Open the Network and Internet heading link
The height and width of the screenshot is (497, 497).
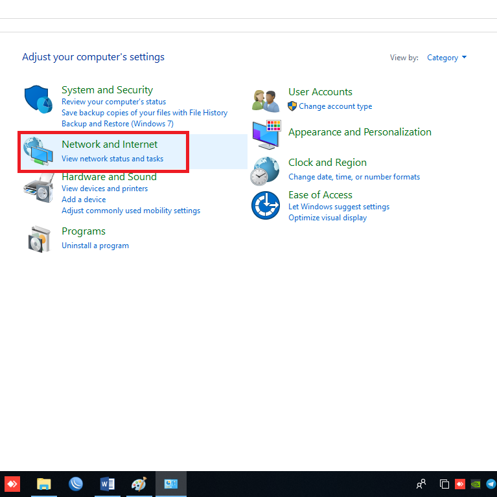[x=110, y=144]
